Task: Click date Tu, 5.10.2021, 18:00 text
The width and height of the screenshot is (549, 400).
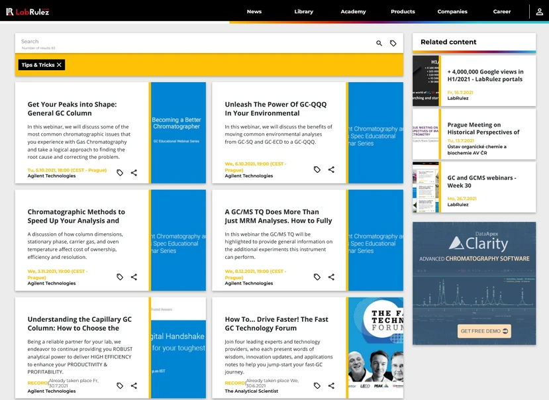Action: click(x=67, y=170)
